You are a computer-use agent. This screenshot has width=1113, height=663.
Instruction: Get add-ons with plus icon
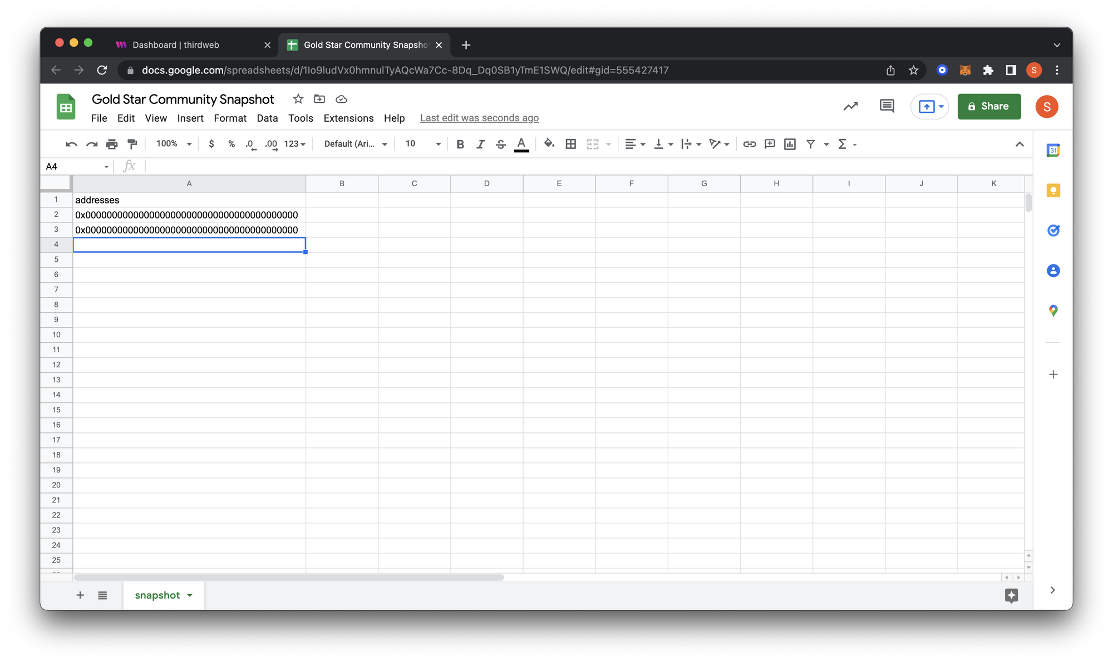pyautogui.click(x=1053, y=375)
